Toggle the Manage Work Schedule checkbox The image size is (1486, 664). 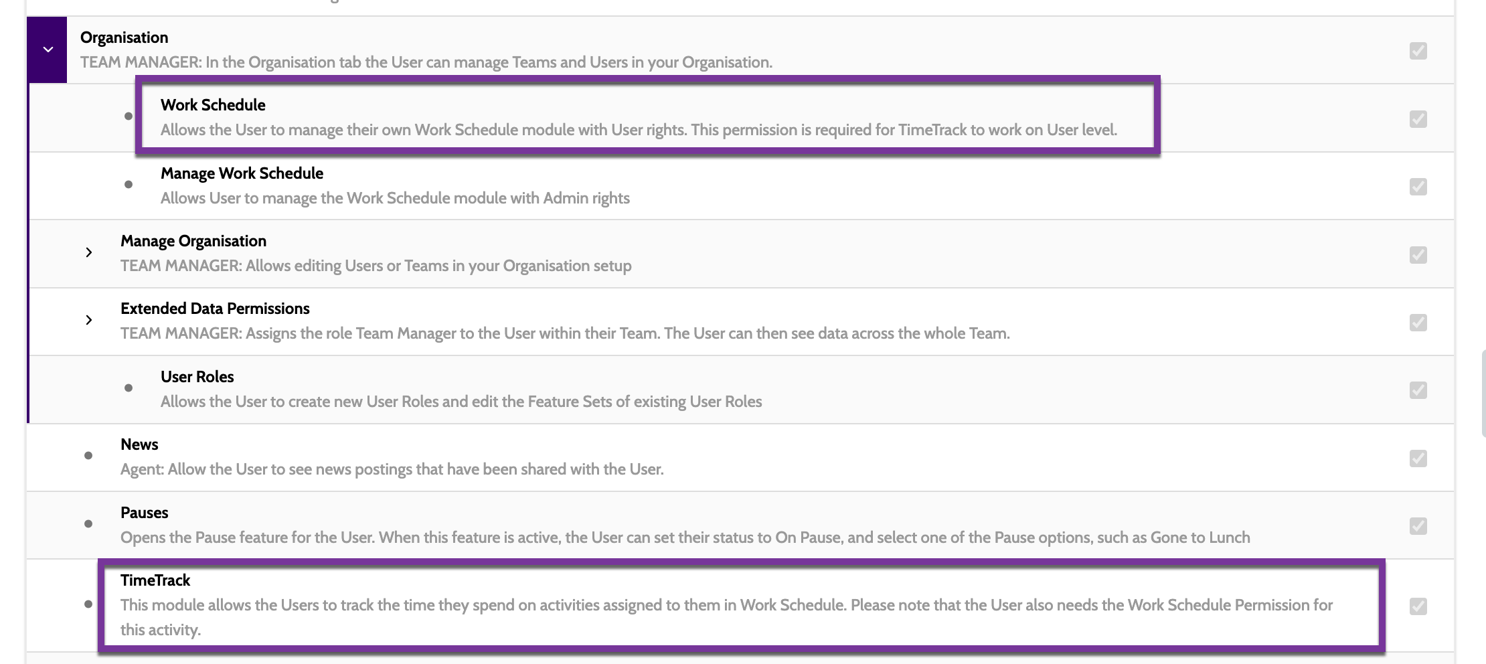point(1418,187)
